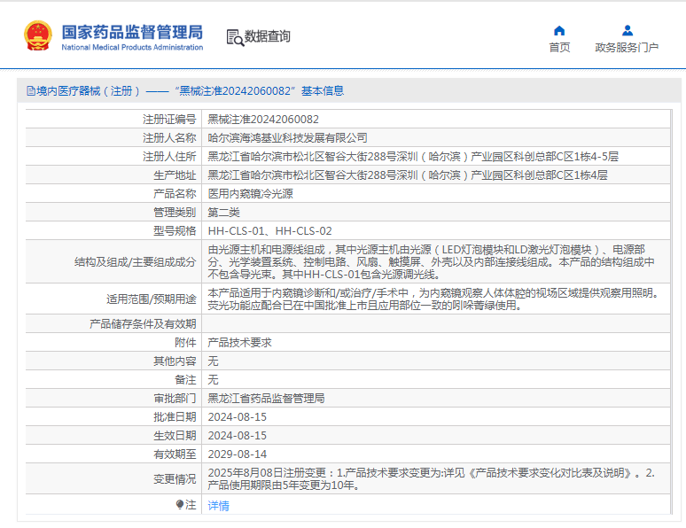
Task: Click 第二类 in the 管理类别 row
Action: (223, 212)
